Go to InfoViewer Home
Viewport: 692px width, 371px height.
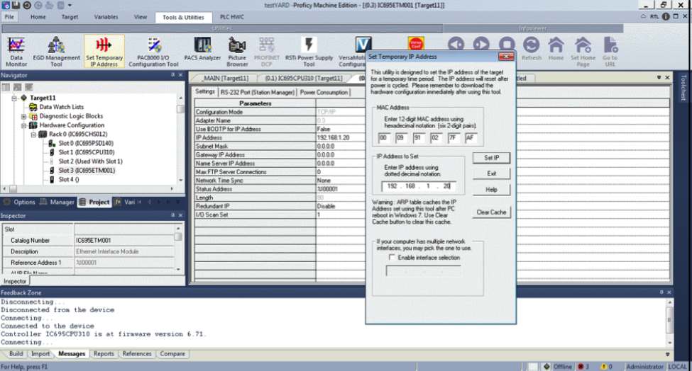point(556,49)
